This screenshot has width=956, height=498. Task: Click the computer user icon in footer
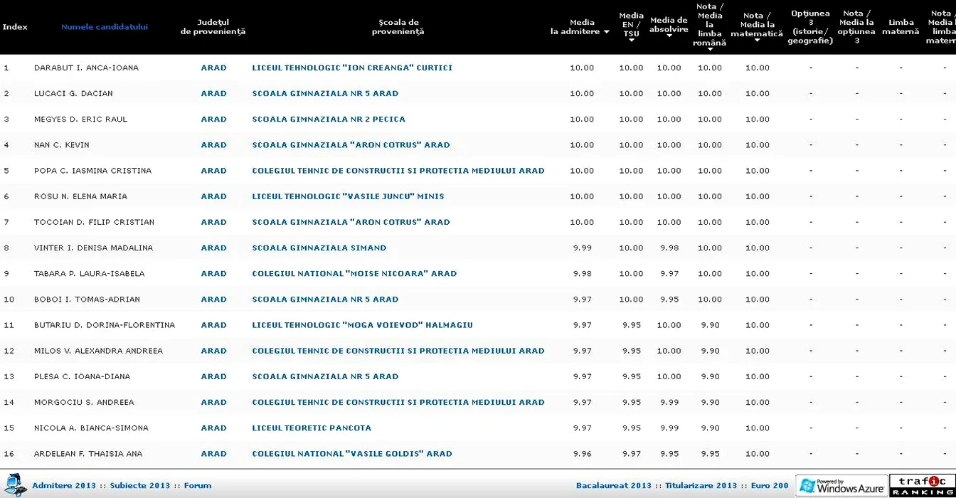click(x=14, y=484)
